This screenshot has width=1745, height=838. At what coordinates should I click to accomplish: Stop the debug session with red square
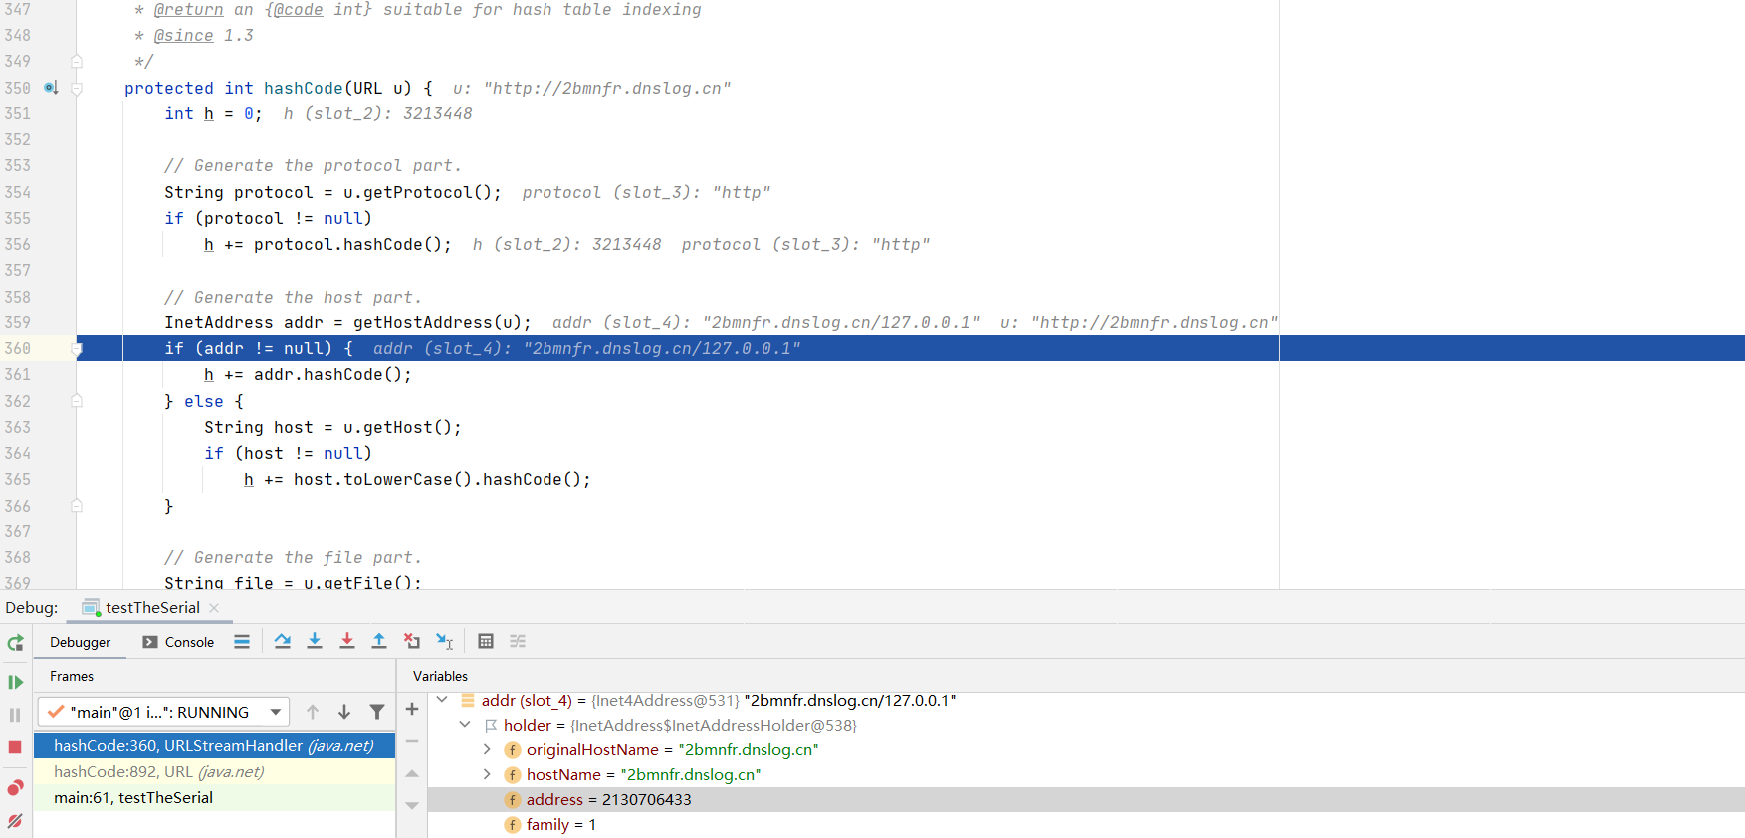pos(15,747)
